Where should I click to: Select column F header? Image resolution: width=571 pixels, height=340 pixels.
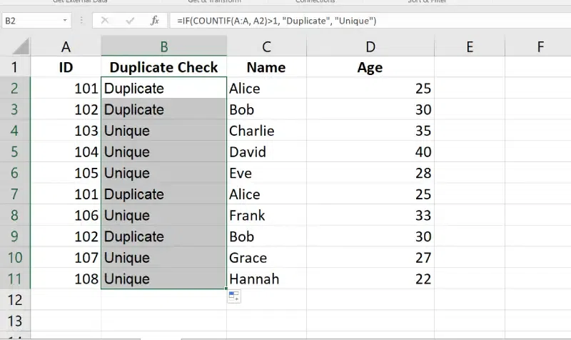[540, 47]
